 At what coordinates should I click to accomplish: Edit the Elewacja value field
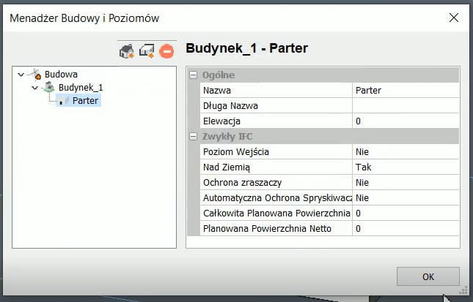[405, 121]
